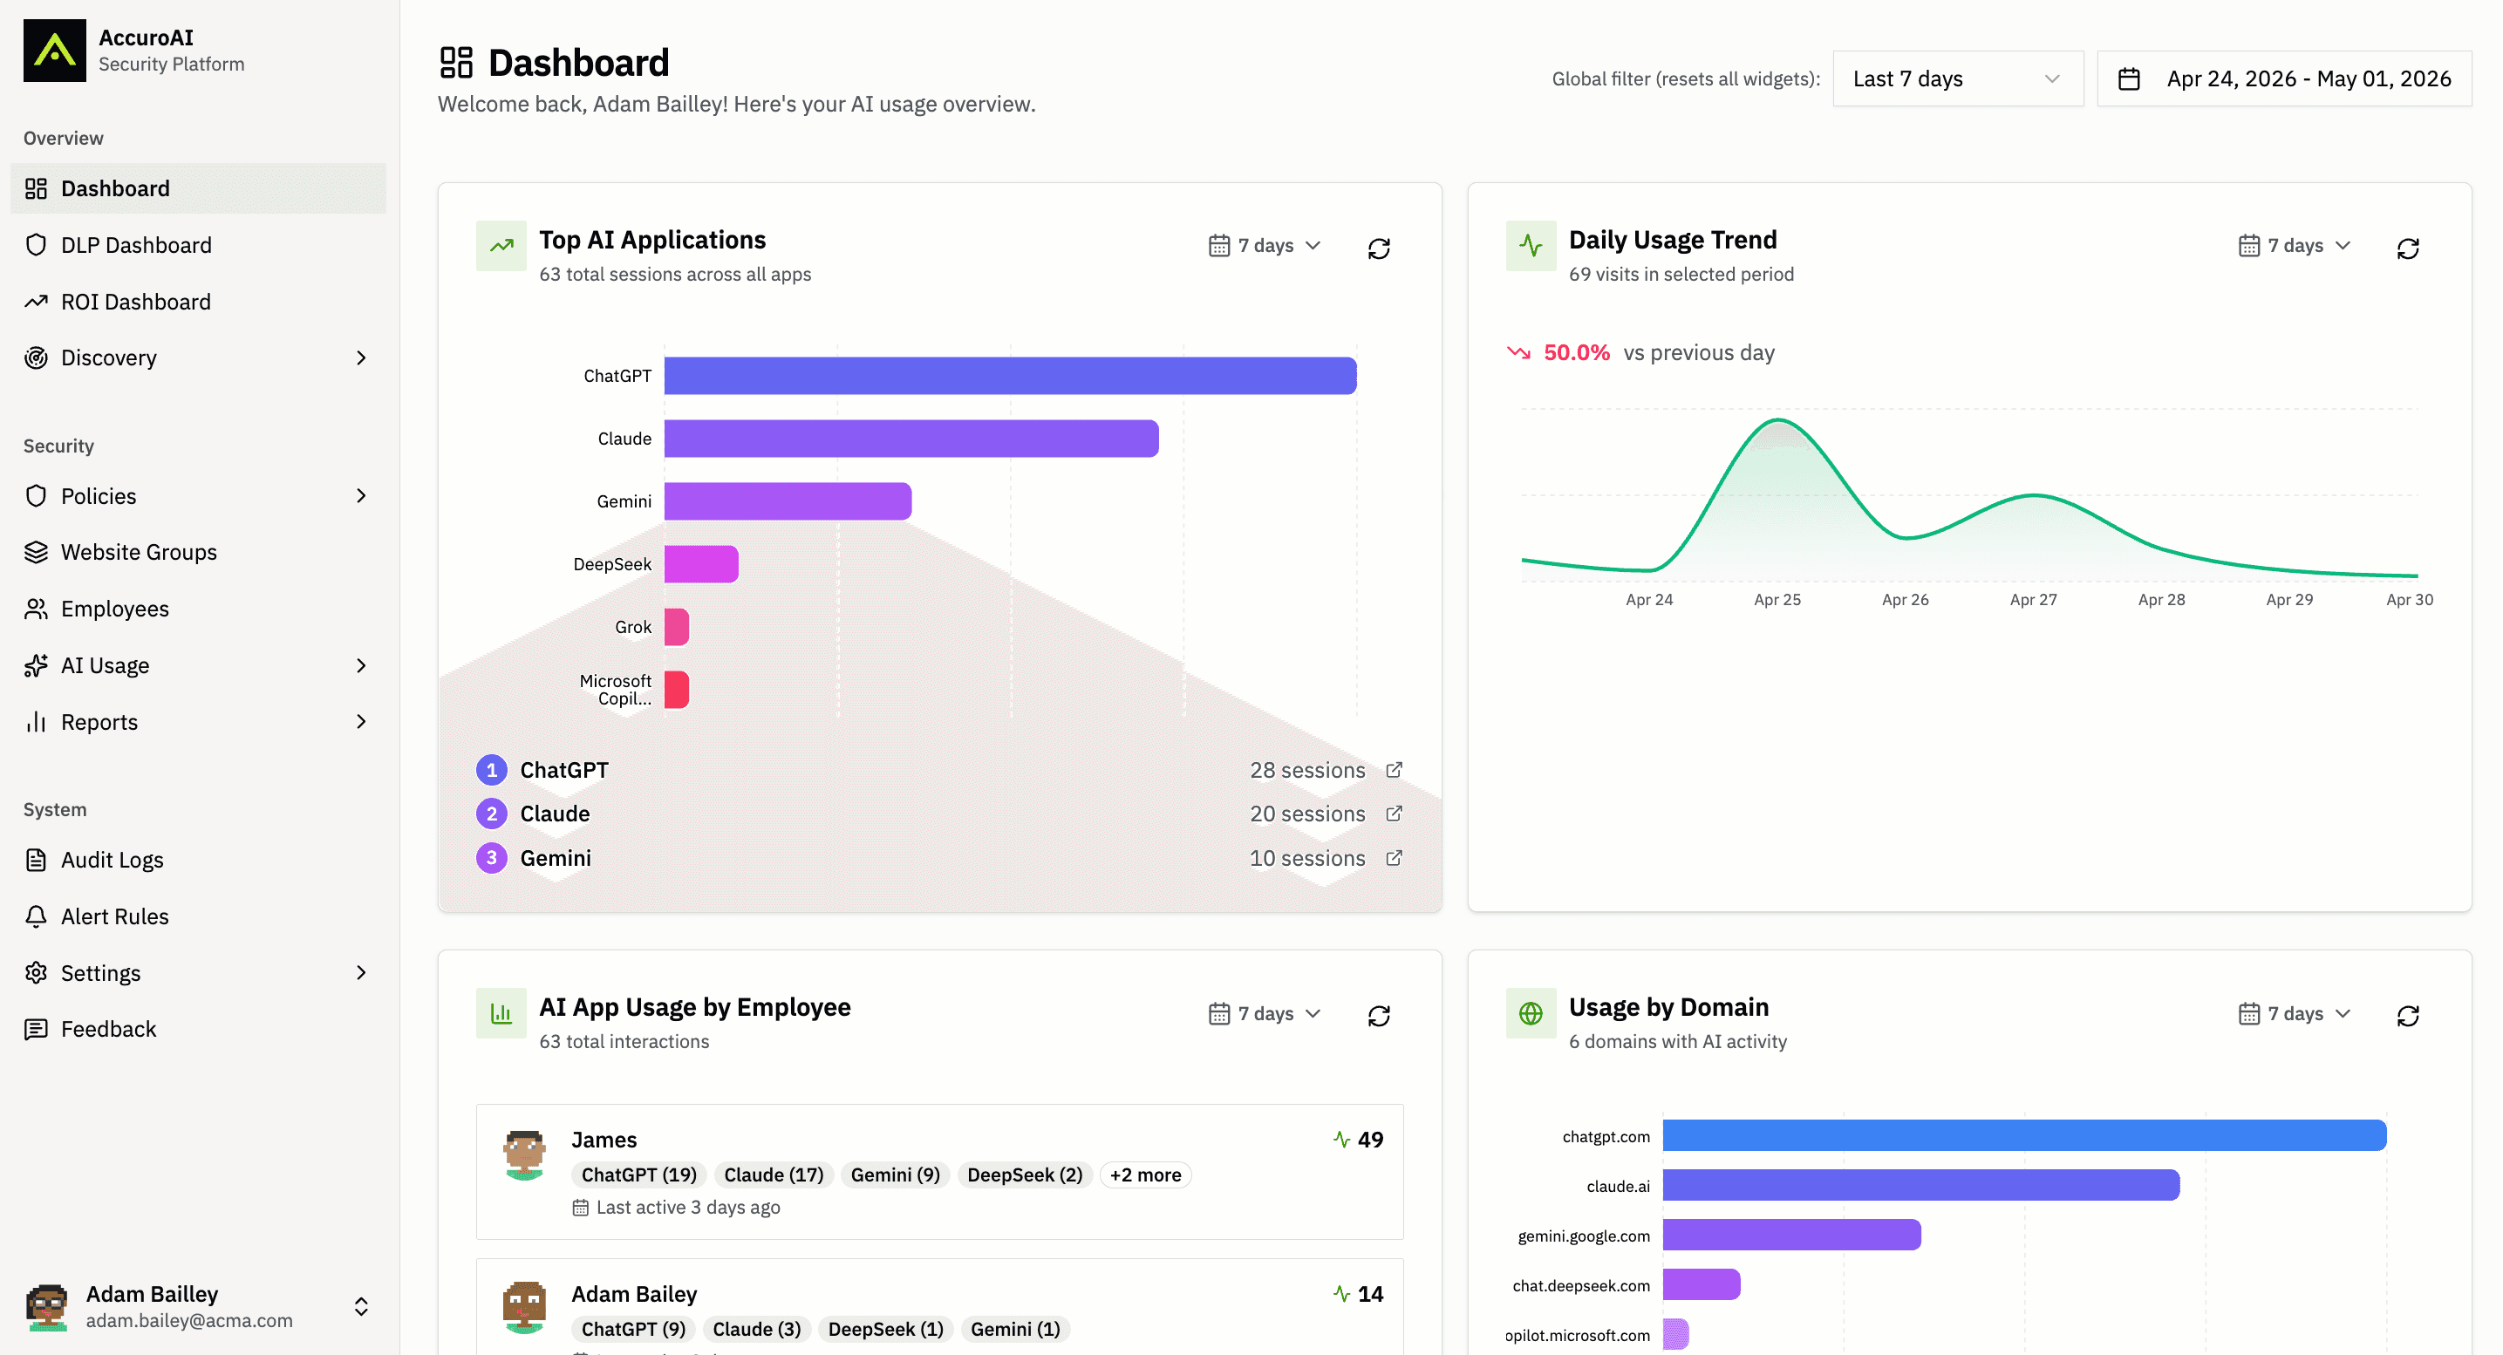The height and width of the screenshot is (1355, 2503).
Task: Go to ROI Dashboard
Action: pyautogui.click(x=198, y=301)
